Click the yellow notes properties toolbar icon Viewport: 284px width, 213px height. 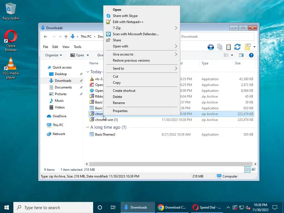point(248,47)
